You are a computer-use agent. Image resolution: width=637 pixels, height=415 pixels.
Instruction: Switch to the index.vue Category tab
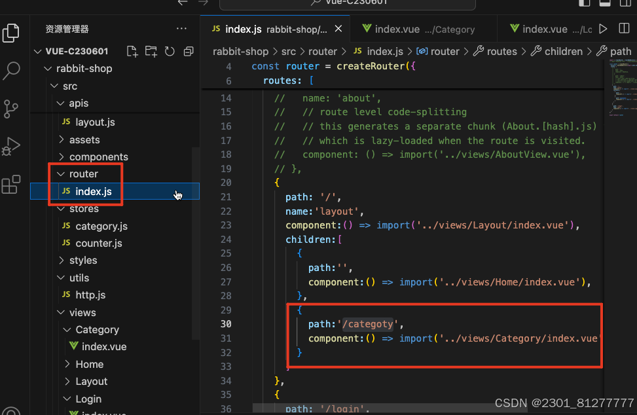(423, 29)
